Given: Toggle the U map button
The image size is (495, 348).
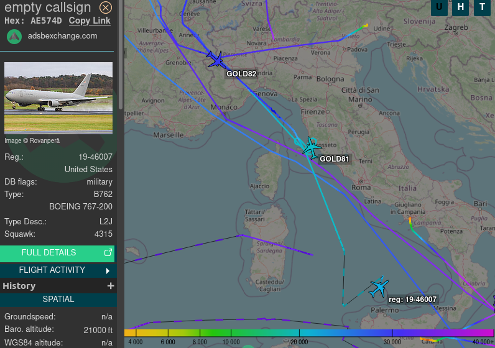Looking at the screenshot, I should pos(439,7).
